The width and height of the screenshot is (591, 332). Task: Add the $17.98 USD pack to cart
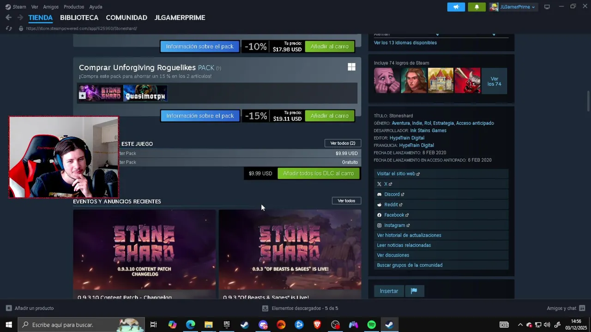tap(330, 47)
